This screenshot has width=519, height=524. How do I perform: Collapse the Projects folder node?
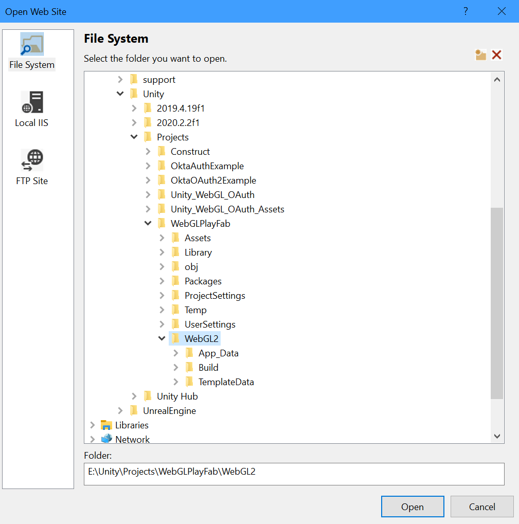pyautogui.click(x=134, y=137)
